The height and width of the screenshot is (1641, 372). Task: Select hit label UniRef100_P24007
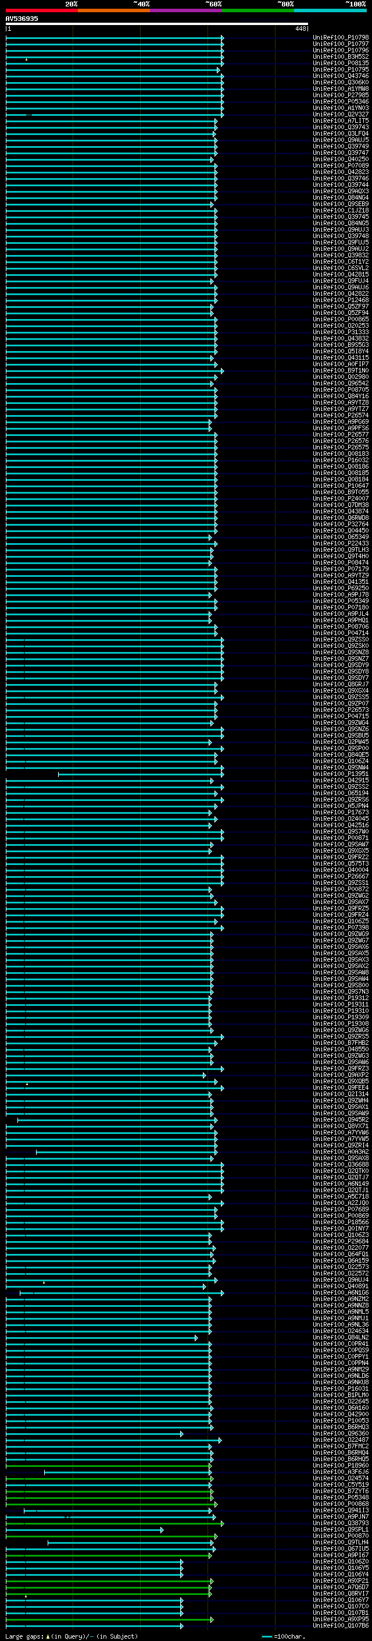(341, 499)
